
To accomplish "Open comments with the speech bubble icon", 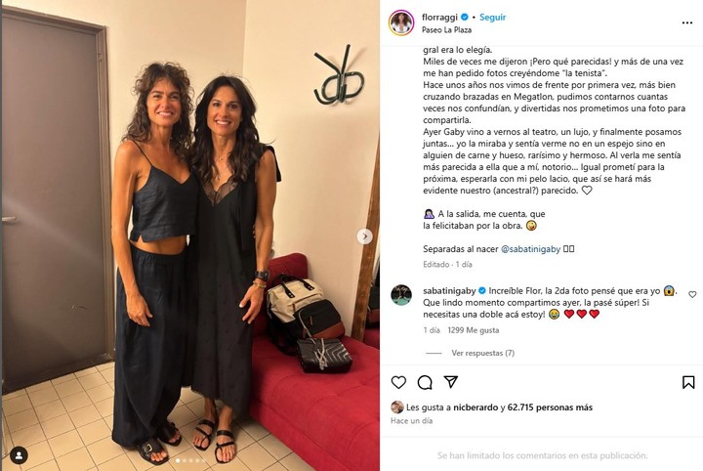I will (425, 382).
